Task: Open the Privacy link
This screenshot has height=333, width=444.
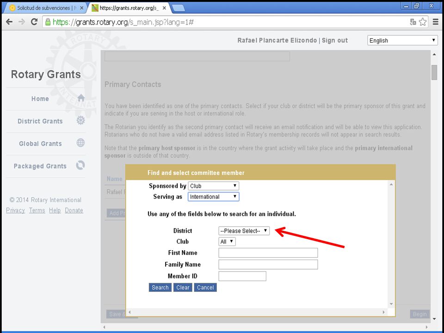Action: coord(15,210)
